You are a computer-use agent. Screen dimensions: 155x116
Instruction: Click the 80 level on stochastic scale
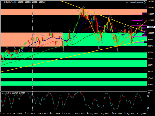coord(148,96)
